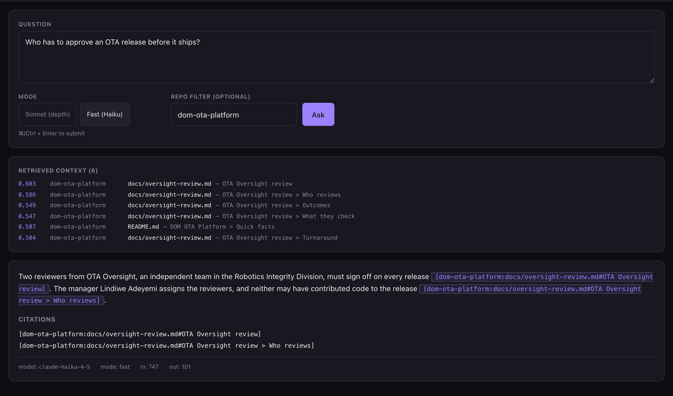Click the Ask button

click(x=318, y=114)
